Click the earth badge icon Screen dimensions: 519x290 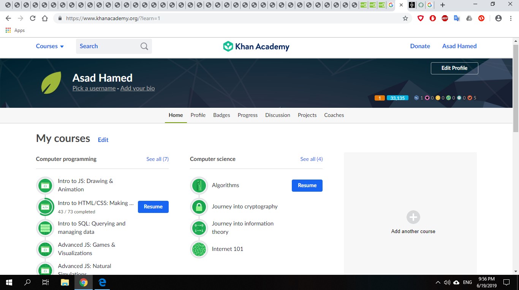coord(448,98)
